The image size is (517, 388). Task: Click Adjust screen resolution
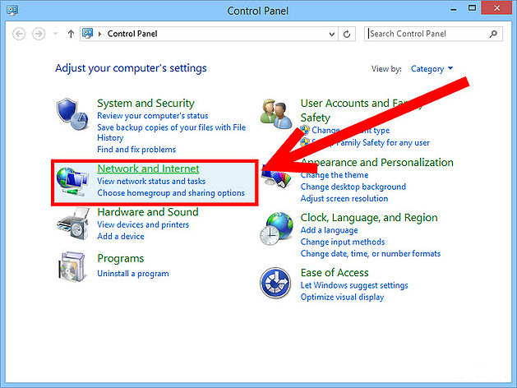coord(344,198)
